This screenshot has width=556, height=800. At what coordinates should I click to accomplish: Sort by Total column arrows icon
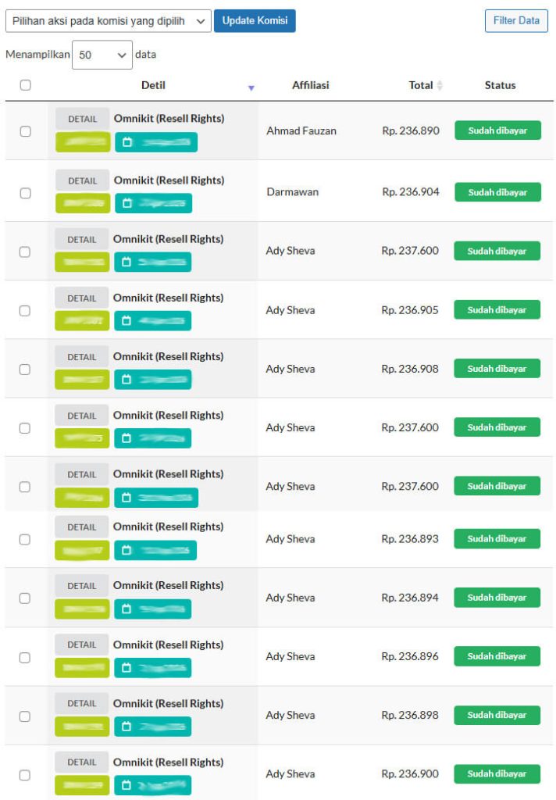[x=440, y=85]
